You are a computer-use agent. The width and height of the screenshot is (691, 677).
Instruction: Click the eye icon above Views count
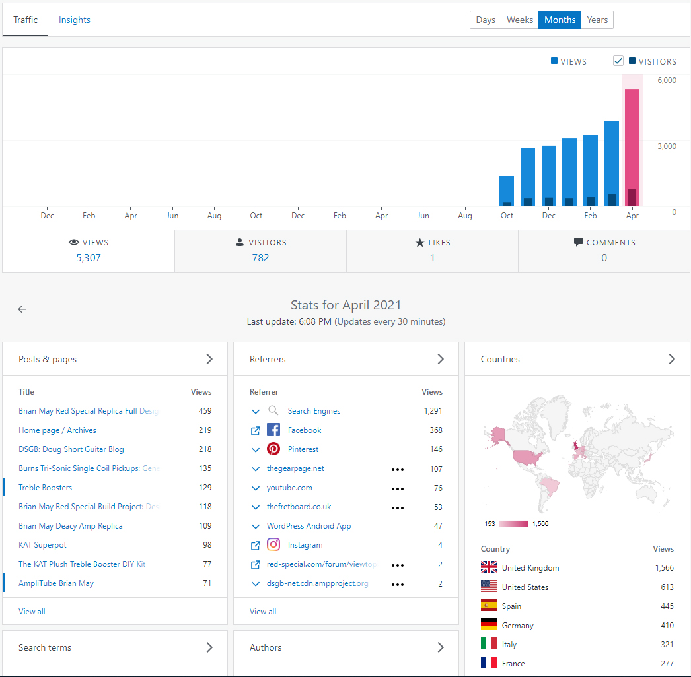(x=73, y=242)
